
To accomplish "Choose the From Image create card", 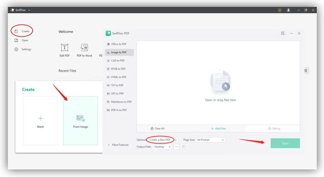I will (x=81, y=121).
